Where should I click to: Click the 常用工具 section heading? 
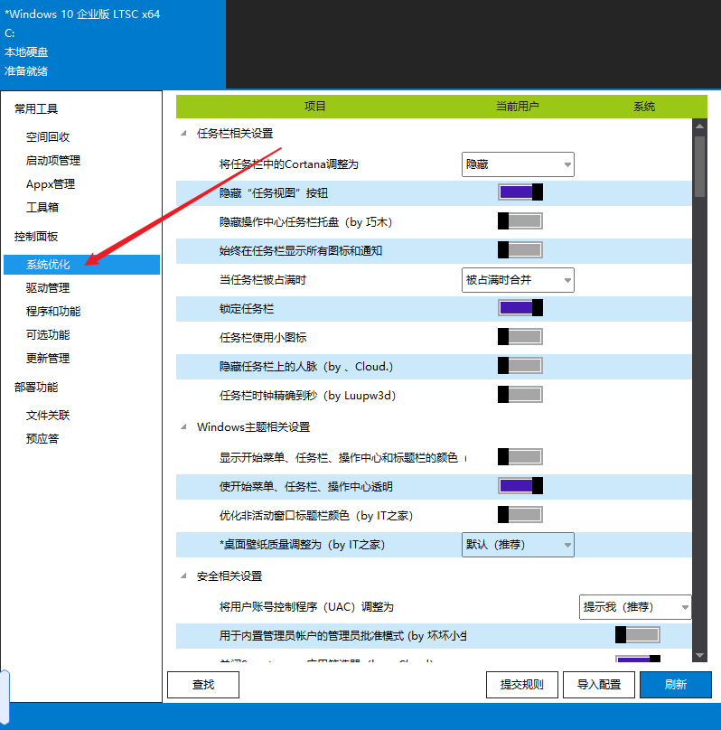tap(36, 109)
